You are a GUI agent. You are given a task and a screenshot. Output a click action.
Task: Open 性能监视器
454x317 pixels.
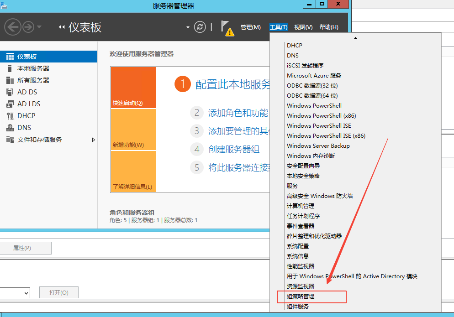(301, 266)
